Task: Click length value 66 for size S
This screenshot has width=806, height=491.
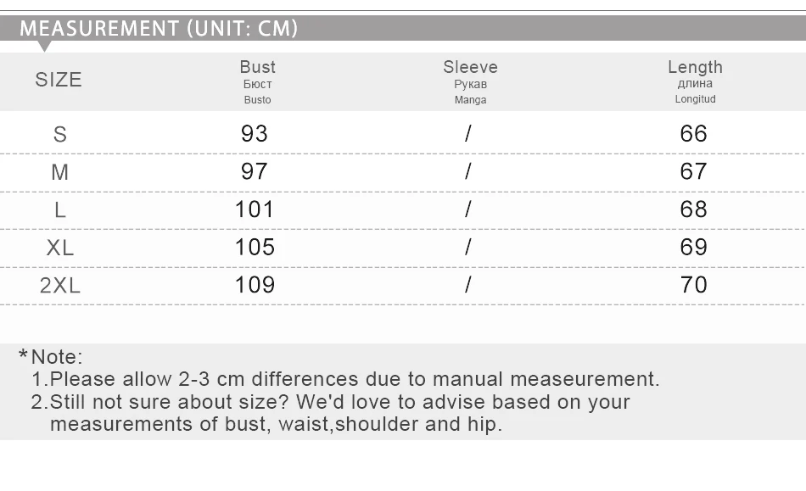Action: tap(693, 134)
